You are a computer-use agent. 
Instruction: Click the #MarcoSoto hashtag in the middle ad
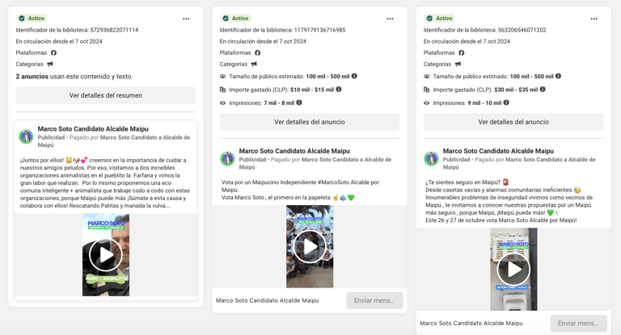coord(333,182)
